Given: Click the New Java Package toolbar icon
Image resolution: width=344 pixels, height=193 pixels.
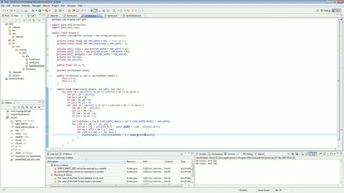Looking at the screenshot, I should click(56, 11).
